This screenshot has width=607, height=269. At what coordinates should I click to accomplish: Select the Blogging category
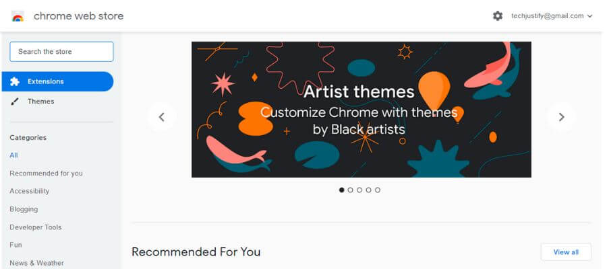(x=24, y=209)
